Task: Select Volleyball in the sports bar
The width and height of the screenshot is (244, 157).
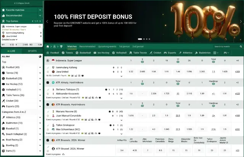Action: 119,53
